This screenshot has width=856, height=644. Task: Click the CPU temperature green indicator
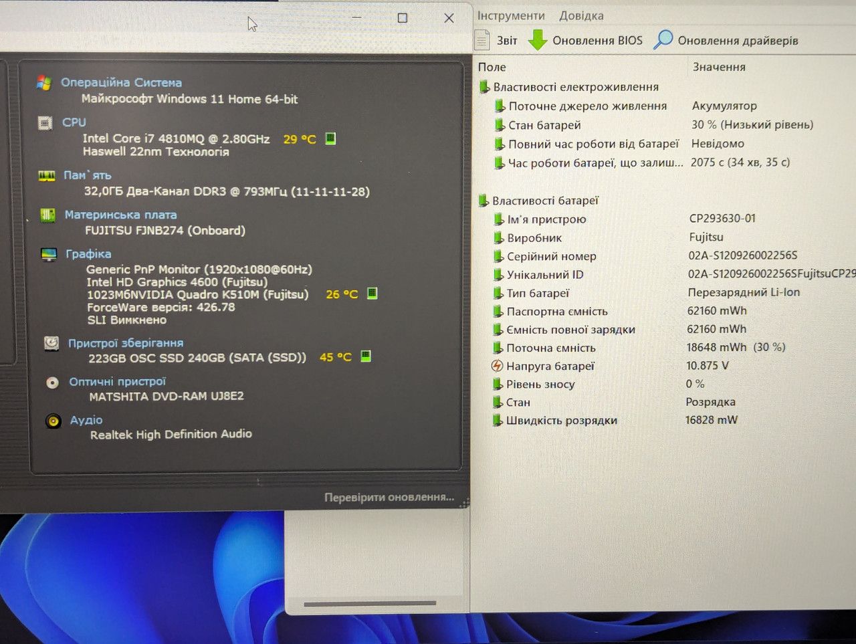coord(330,138)
